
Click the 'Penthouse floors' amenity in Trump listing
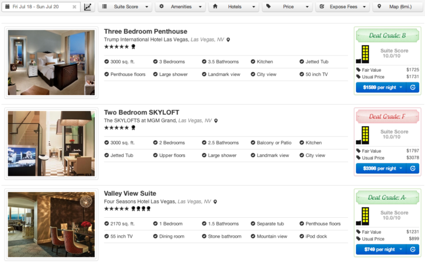click(128, 75)
